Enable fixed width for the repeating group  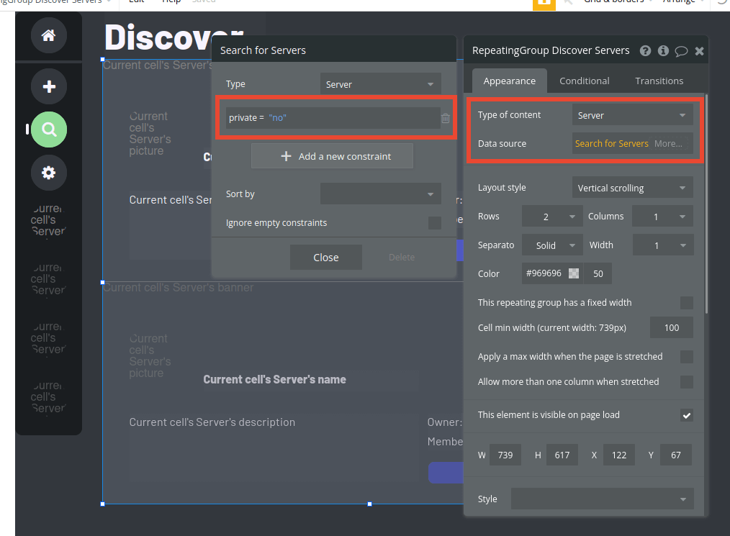point(686,302)
